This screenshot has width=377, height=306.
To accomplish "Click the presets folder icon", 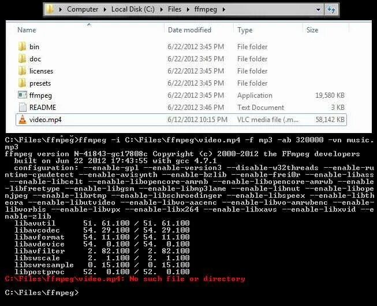I will pos(22,83).
